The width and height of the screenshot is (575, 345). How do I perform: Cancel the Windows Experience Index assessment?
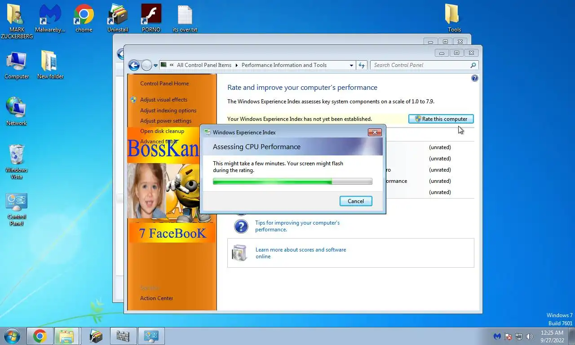[356, 201]
